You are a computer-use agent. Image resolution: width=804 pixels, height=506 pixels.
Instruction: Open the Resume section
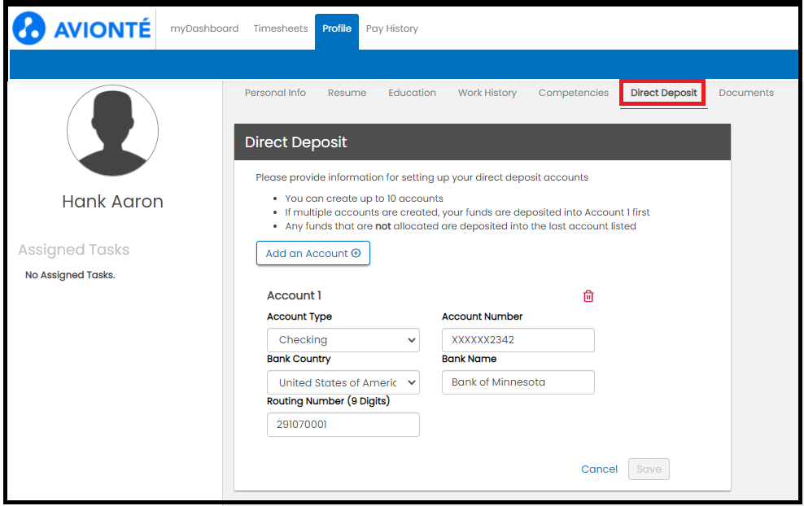(x=347, y=93)
